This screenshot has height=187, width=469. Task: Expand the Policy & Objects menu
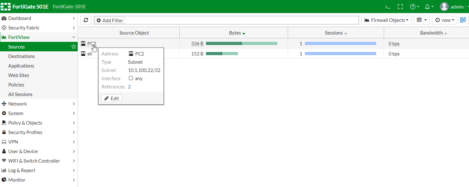click(x=39, y=123)
